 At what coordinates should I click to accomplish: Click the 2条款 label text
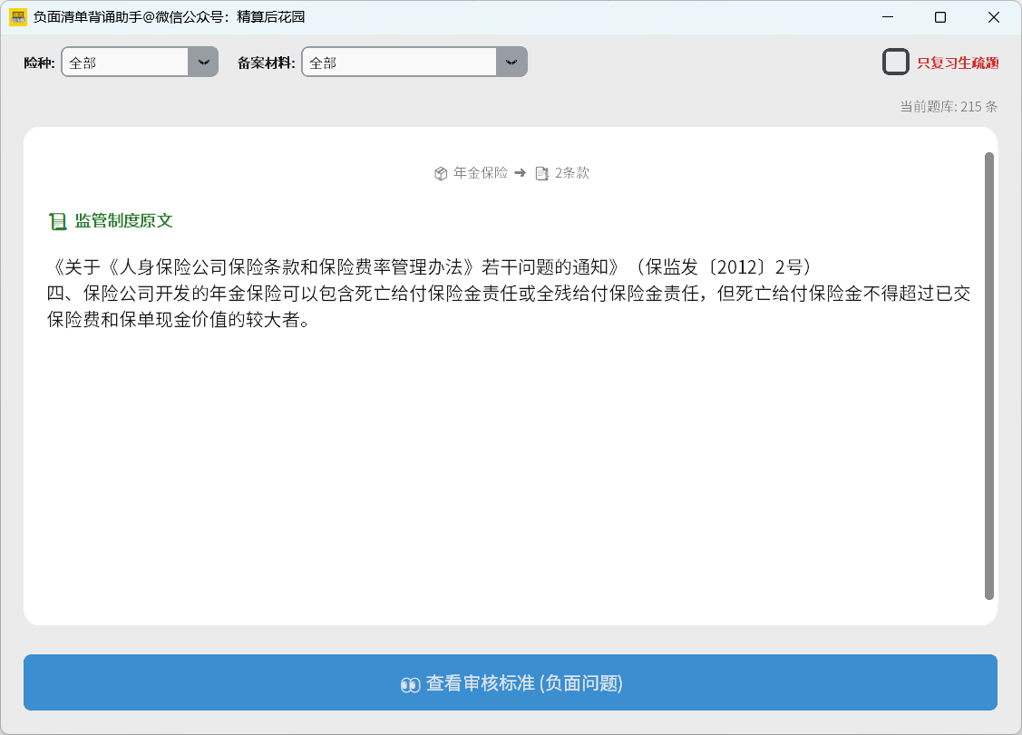[572, 173]
